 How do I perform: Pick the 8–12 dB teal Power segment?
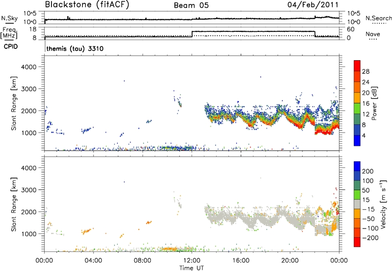tap(357, 119)
